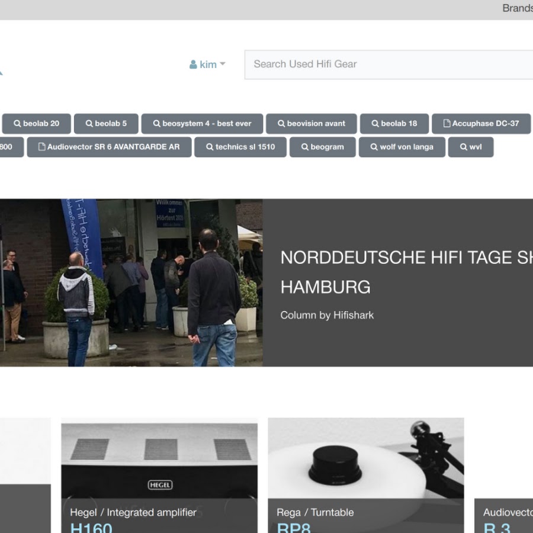Click the user profile icon beside kim

pos(193,64)
